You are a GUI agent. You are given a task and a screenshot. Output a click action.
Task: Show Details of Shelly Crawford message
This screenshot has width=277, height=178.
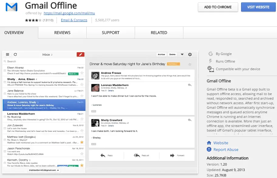coord(111,126)
